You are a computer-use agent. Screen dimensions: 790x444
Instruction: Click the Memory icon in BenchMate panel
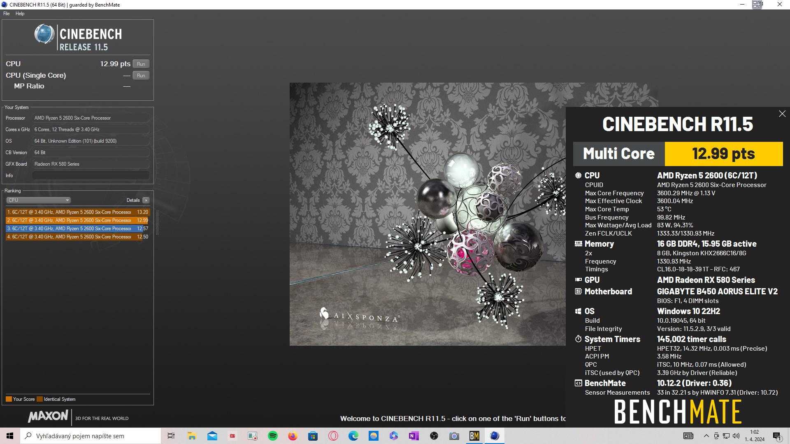pos(578,244)
